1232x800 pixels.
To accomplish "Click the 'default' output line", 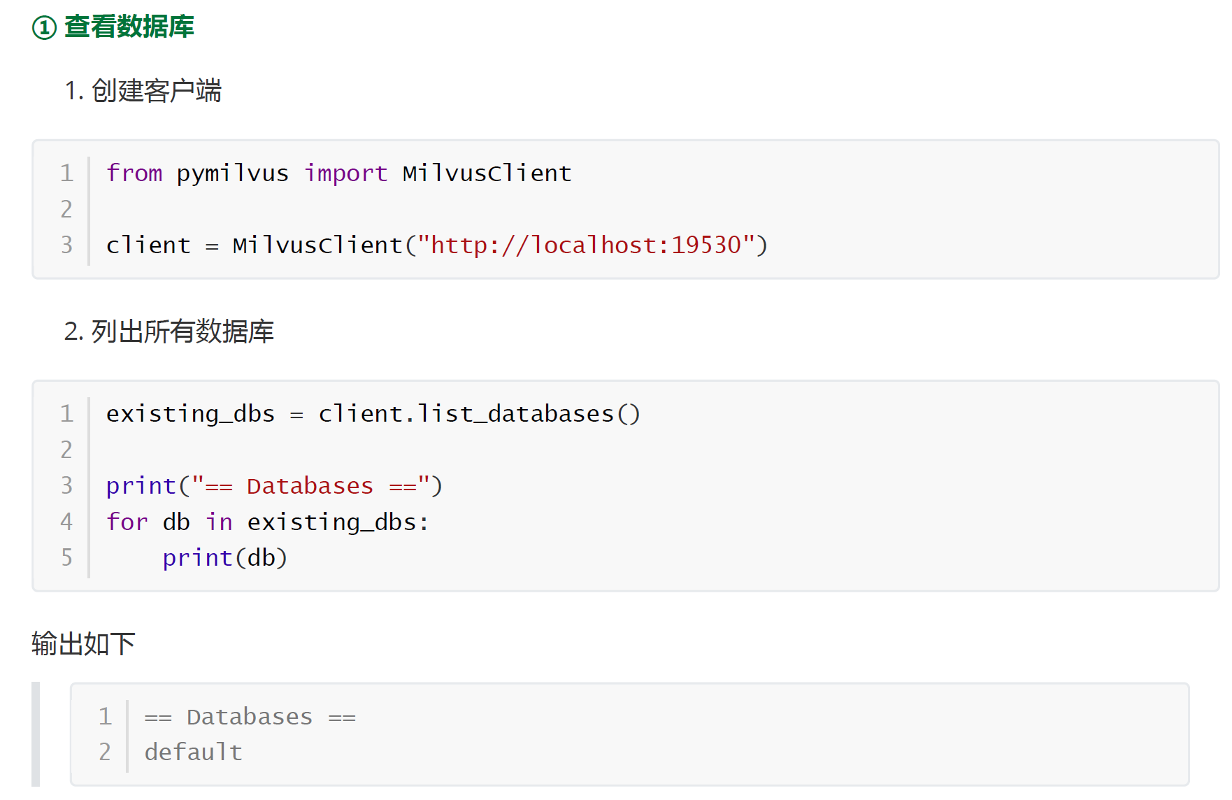I will click(x=194, y=752).
